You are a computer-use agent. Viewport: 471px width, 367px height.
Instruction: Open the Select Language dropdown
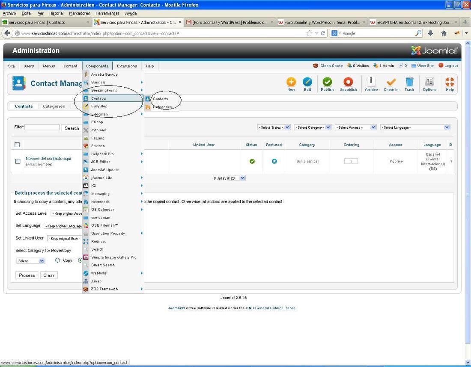click(x=415, y=127)
